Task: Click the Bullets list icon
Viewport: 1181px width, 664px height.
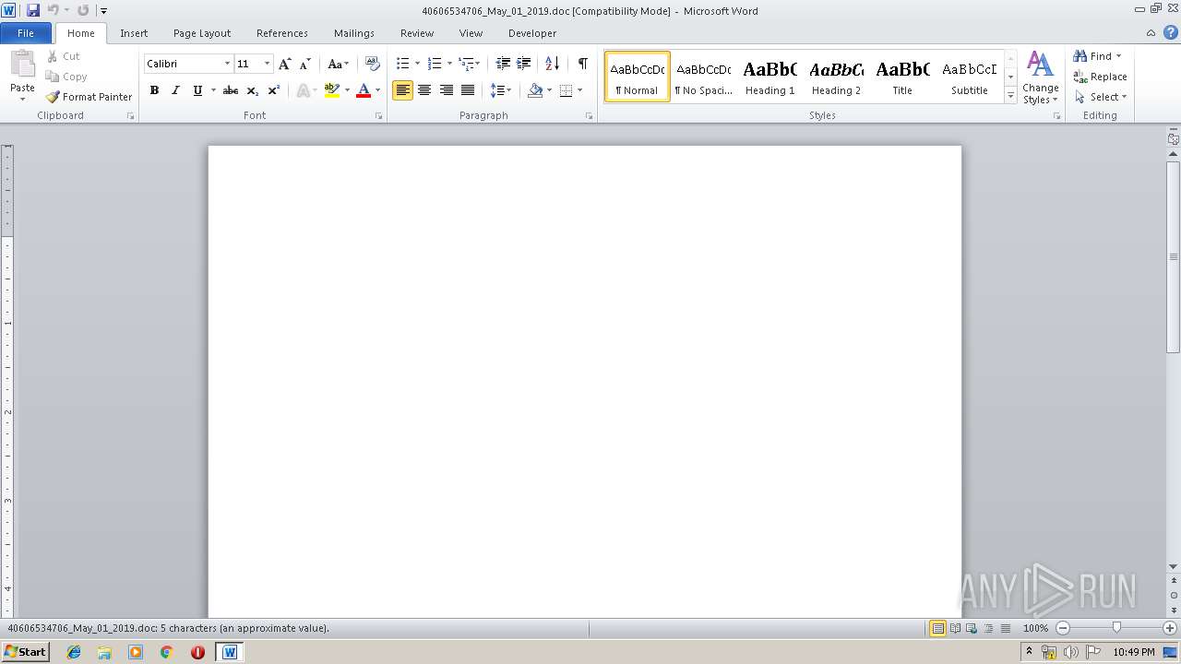Action: tap(402, 64)
